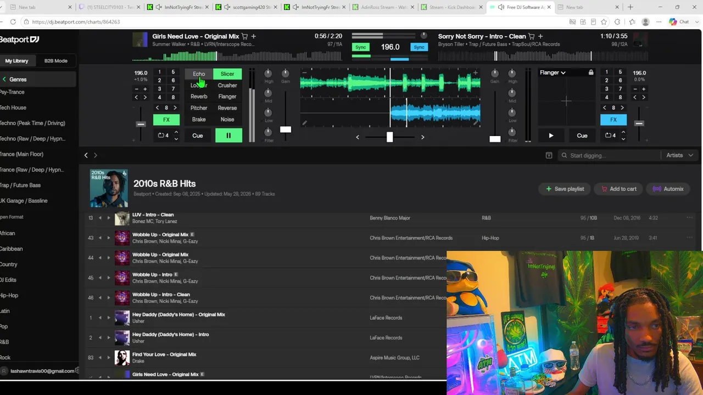Load LUV - Intro - Clean to right deck
Screen dimensions: 703x395
(109, 218)
